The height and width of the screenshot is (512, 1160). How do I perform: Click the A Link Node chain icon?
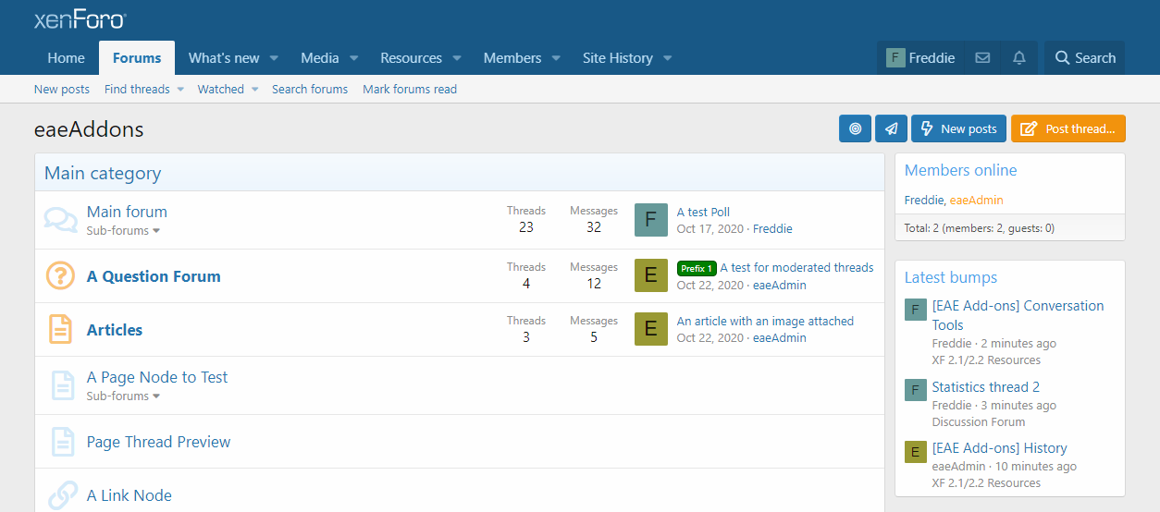[61, 495]
